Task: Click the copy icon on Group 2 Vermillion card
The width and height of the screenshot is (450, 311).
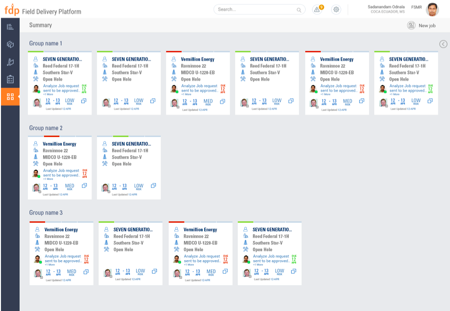Action: [x=83, y=185]
